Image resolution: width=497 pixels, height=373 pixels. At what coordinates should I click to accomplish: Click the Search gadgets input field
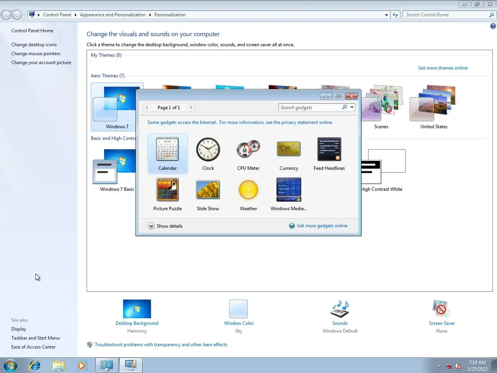click(310, 107)
